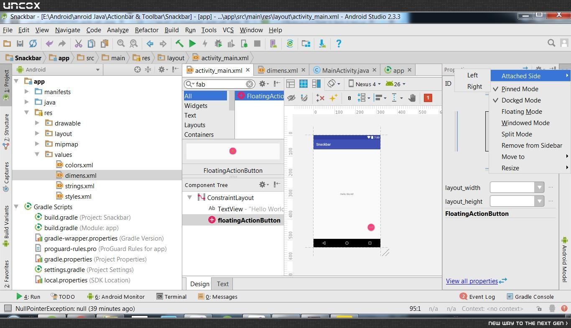Attach debugger to Android process icon

click(x=244, y=44)
